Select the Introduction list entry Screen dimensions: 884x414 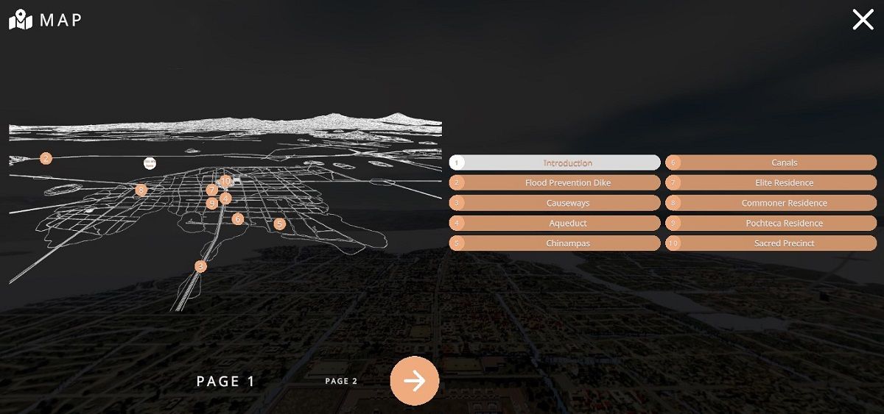coord(555,163)
